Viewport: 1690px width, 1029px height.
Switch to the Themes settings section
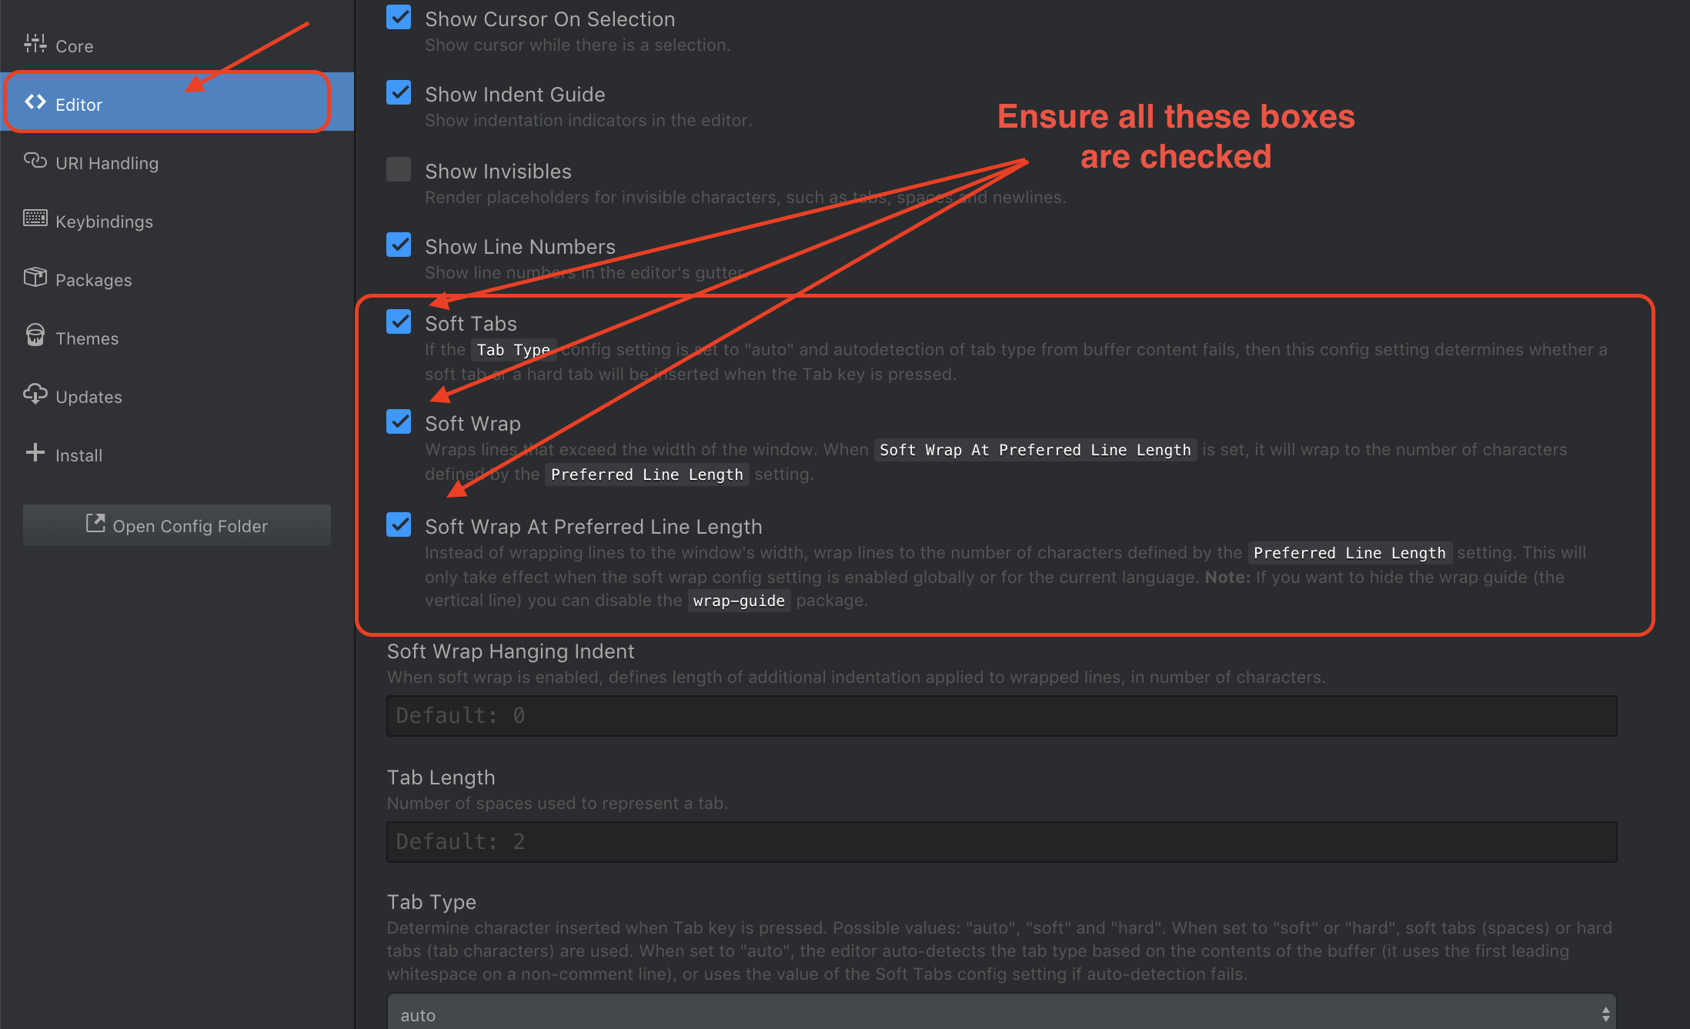coord(87,338)
